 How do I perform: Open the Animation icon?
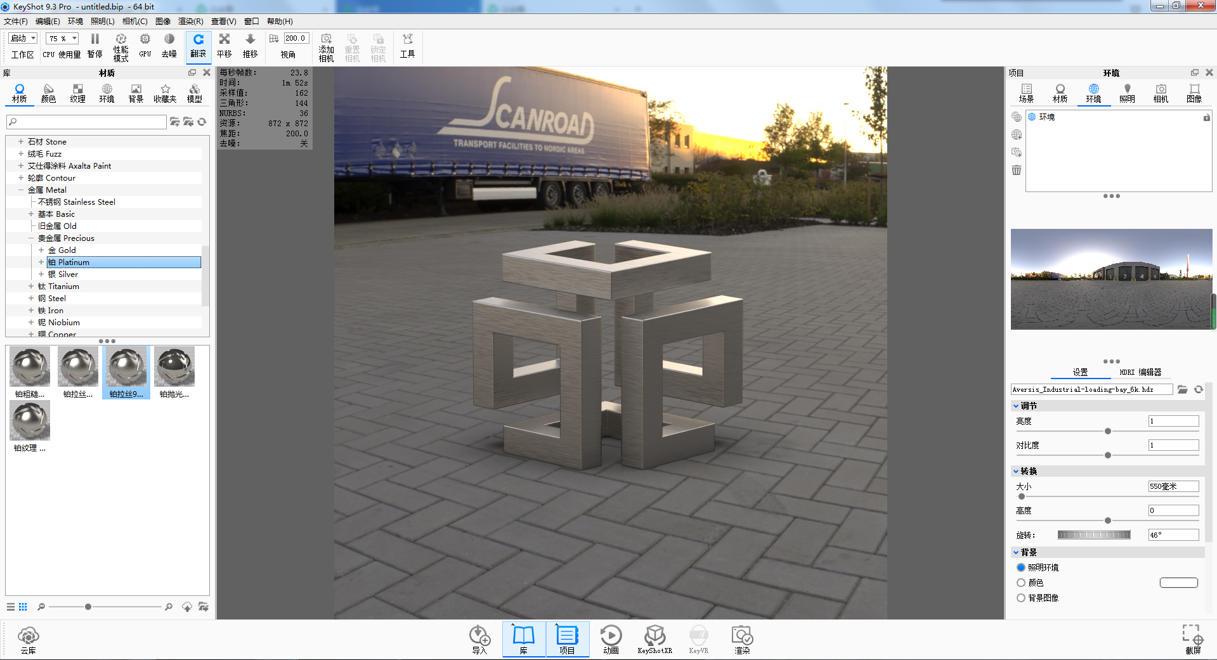611,635
